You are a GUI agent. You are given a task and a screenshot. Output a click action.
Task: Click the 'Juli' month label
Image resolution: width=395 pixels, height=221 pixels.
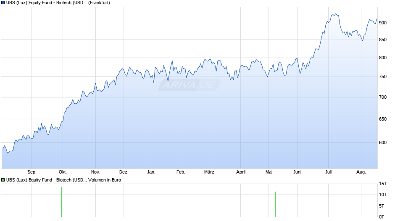(328, 172)
